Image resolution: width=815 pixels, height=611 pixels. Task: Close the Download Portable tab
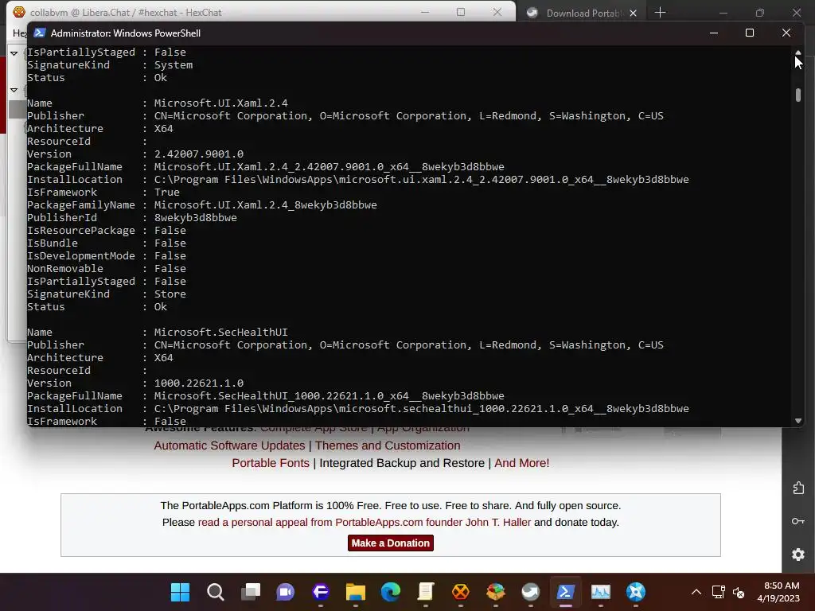click(x=633, y=13)
